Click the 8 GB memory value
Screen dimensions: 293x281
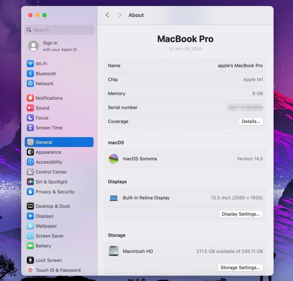click(x=257, y=93)
